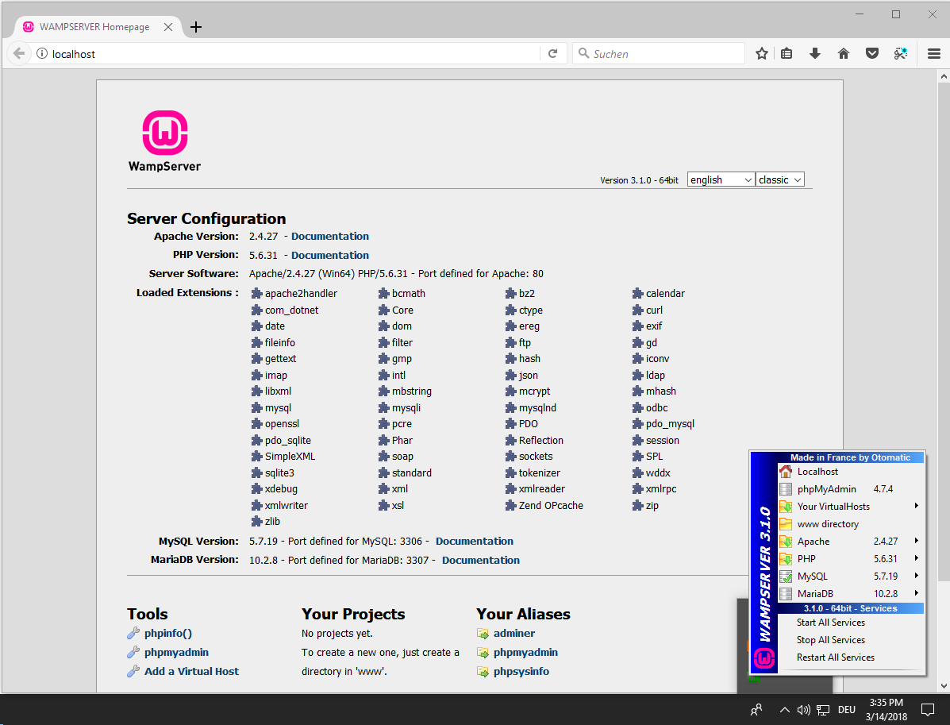
Task: Click the back arrow in Firefox
Action: coord(19,53)
